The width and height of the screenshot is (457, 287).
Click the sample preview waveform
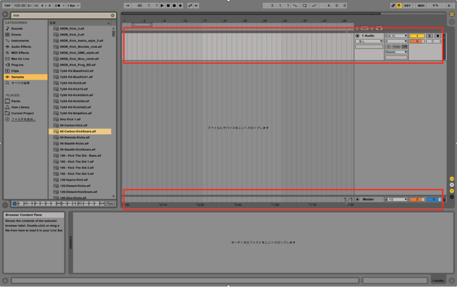pos(61,204)
